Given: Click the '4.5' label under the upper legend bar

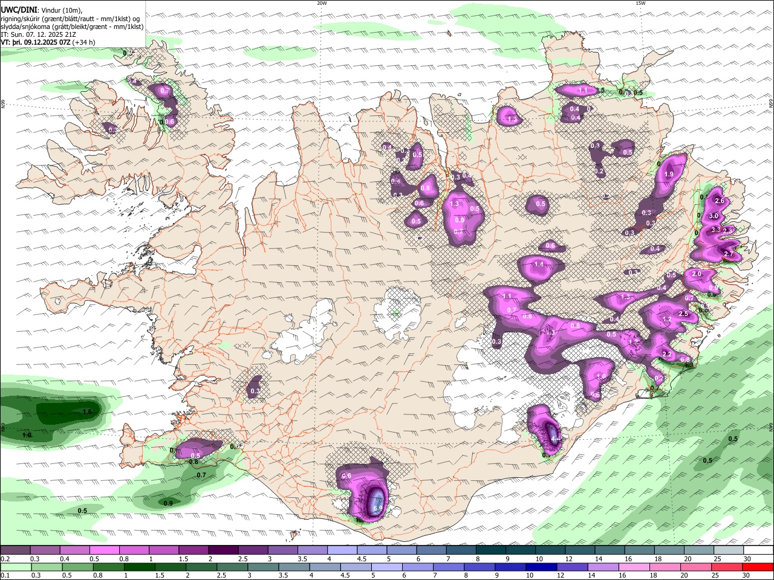Looking at the screenshot, I should coord(362,559).
